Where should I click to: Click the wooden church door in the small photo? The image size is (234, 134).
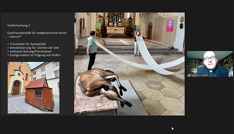pos(16,88)
